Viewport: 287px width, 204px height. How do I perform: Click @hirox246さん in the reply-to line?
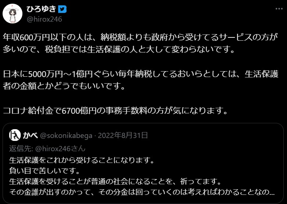57,149
